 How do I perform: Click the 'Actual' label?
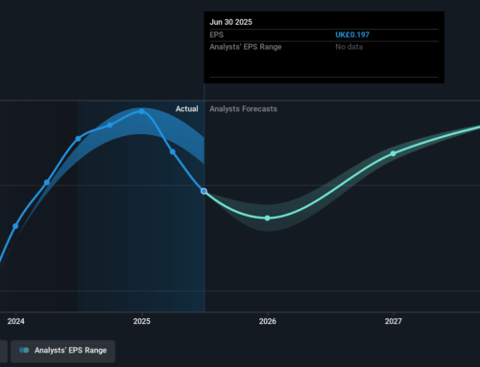[187, 109]
